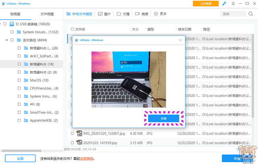
Task: Toggle the select-all 文件名 header checkbox
Action: click(72, 29)
